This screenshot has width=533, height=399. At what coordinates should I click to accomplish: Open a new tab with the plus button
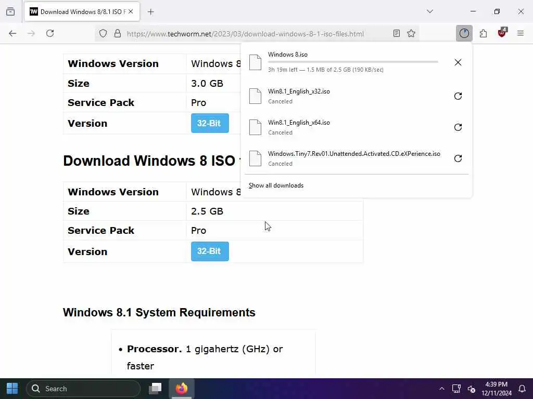[x=151, y=12]
